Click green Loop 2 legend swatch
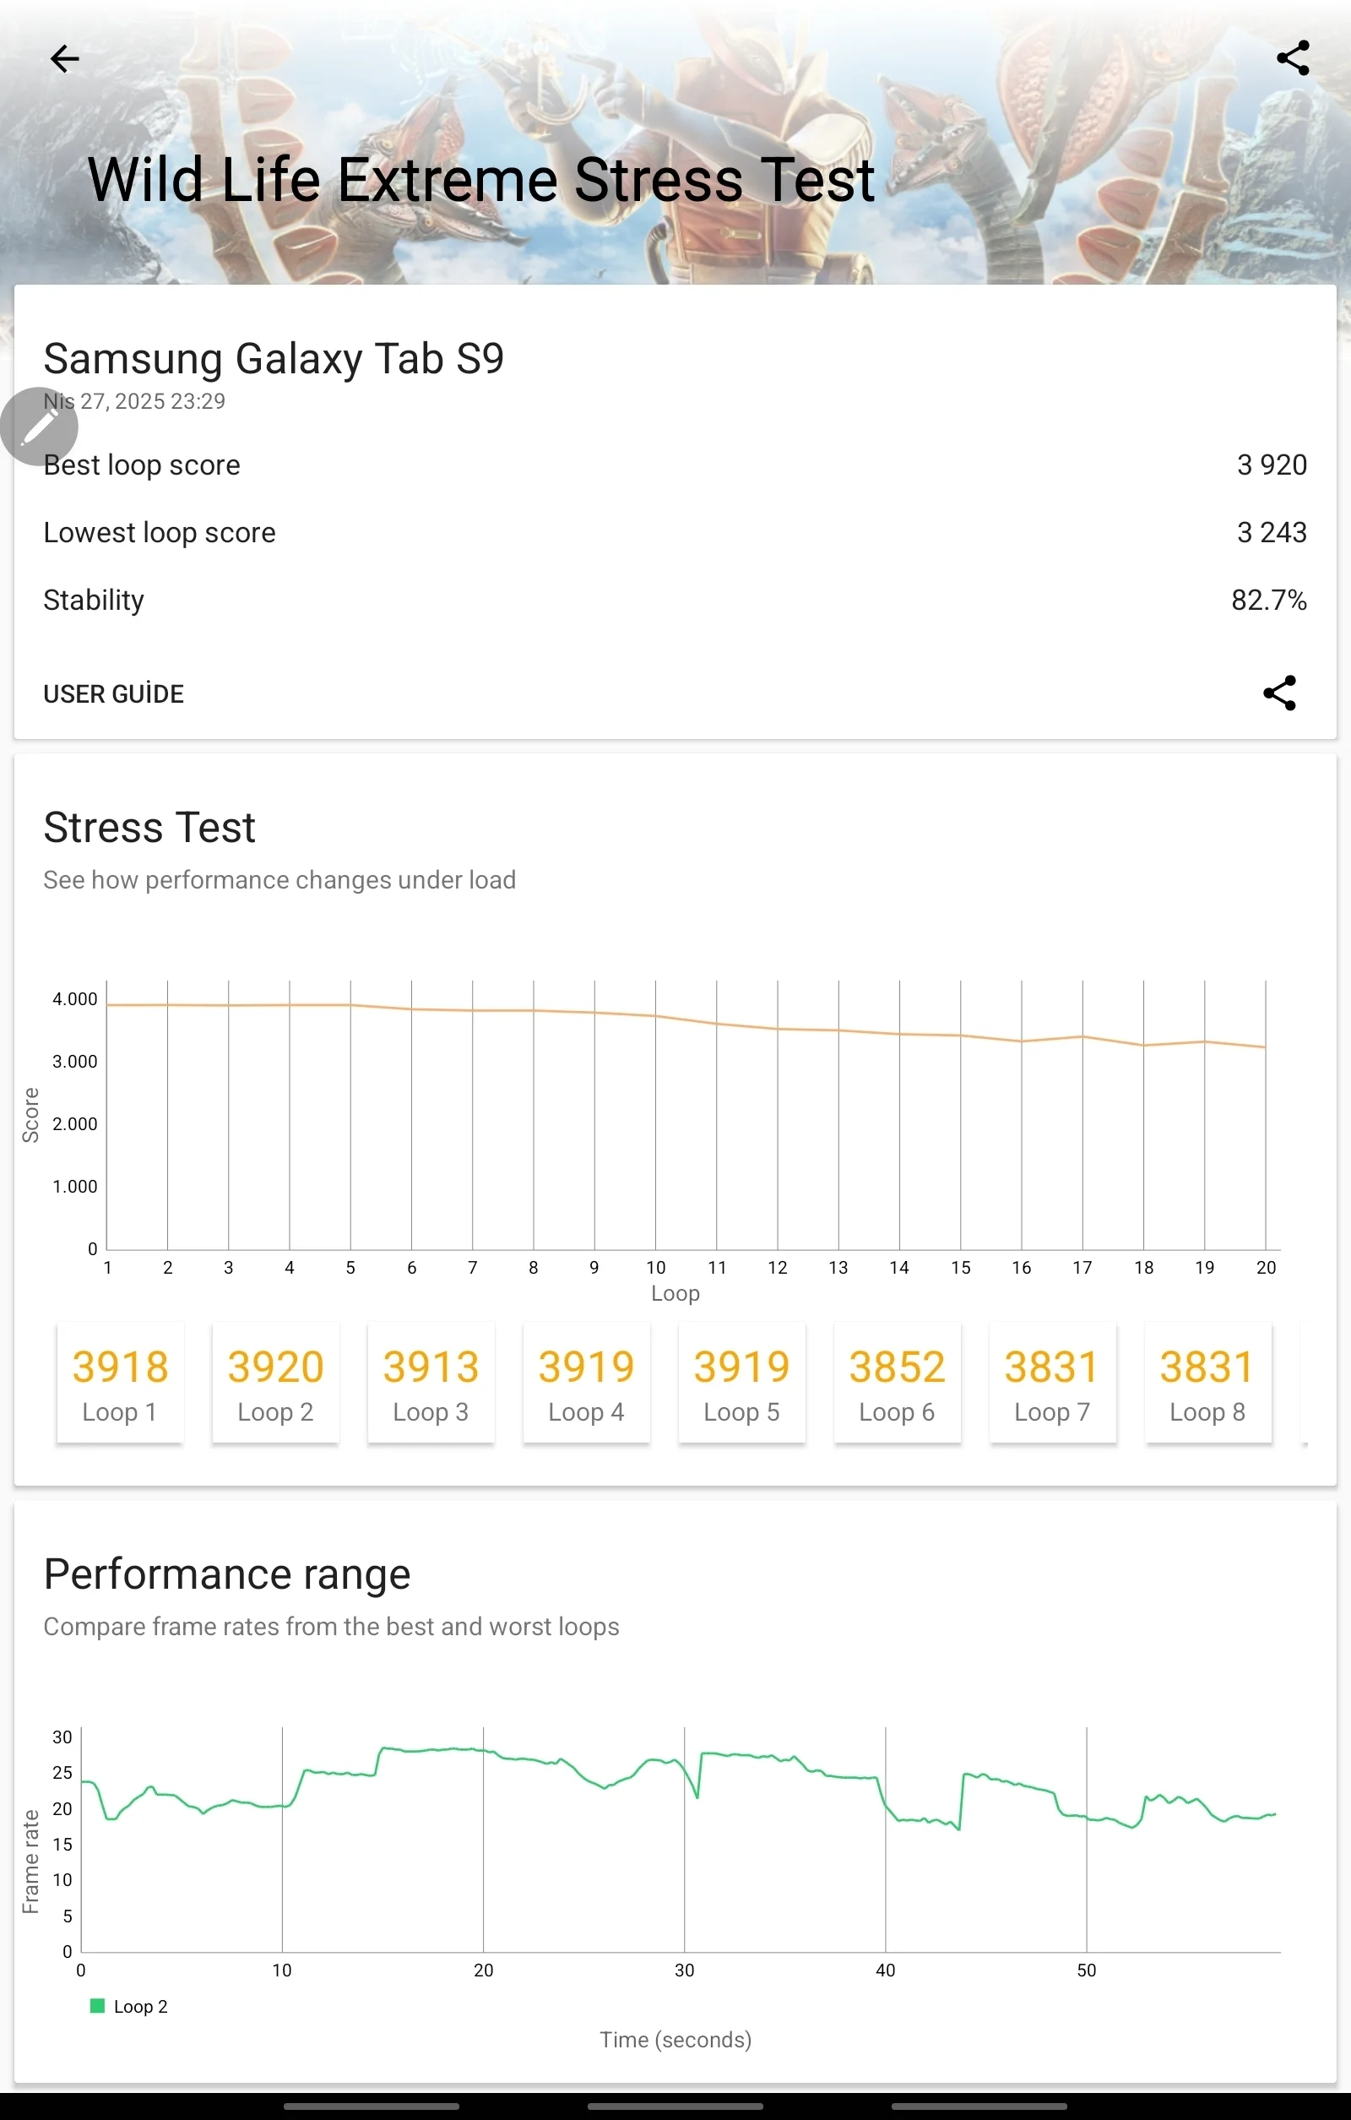 pos(98,2005)
